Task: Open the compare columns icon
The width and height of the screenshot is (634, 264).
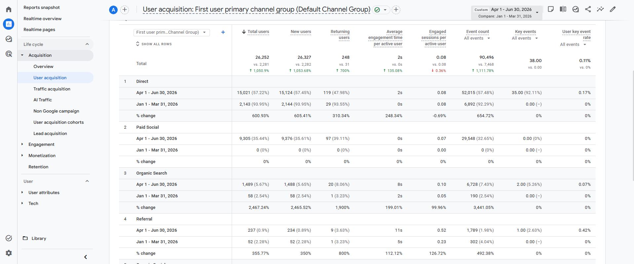Action: coord(563,9)
